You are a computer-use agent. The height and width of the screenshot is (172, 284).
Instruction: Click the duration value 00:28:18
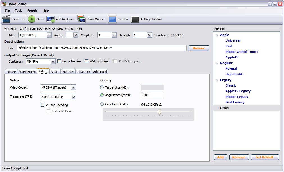[177, 35]
